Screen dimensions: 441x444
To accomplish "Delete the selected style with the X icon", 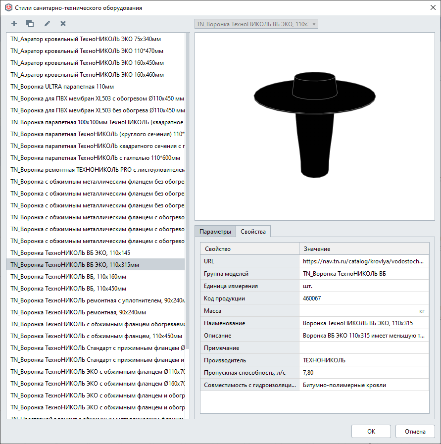I will click(x=63, y=23).
